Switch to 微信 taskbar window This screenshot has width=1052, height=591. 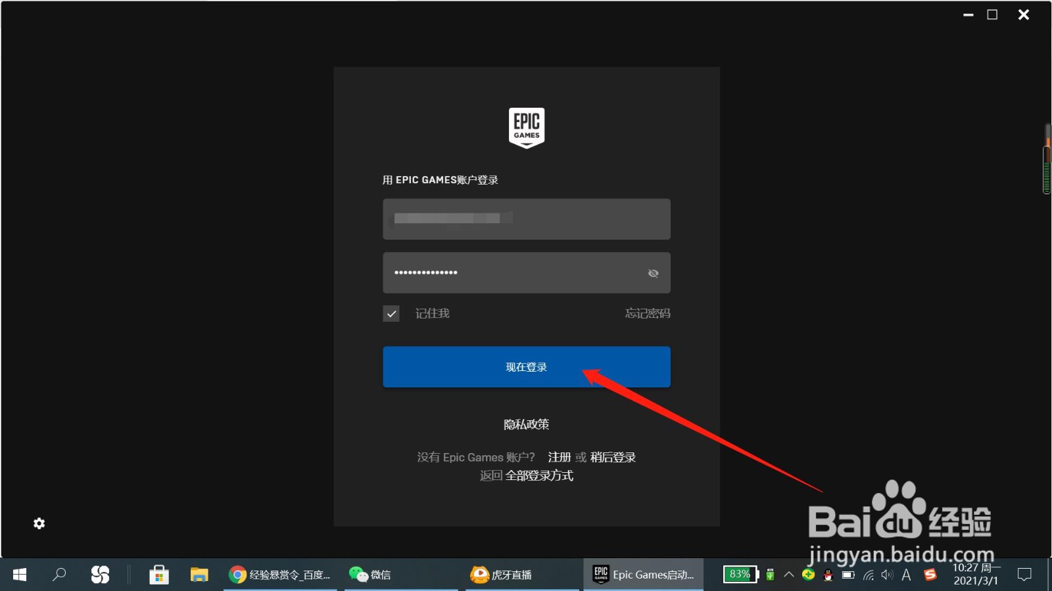(401, 575)
